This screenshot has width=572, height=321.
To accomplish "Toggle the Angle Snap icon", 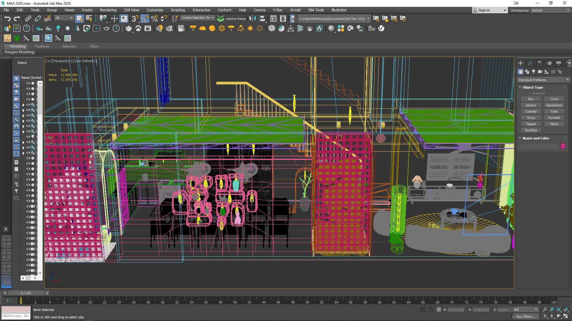I will point(145,18).
